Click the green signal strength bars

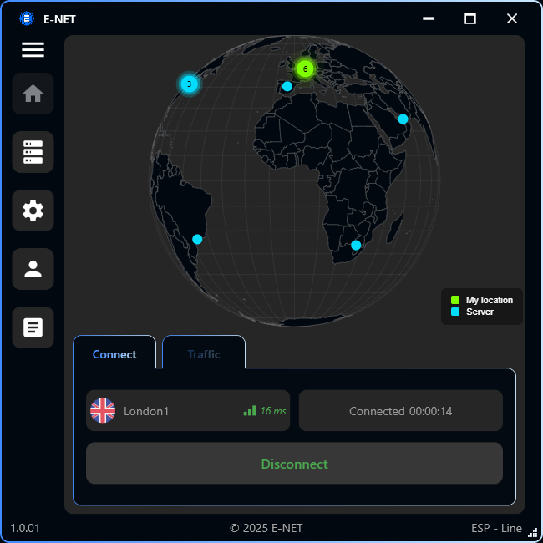[250, 411]
